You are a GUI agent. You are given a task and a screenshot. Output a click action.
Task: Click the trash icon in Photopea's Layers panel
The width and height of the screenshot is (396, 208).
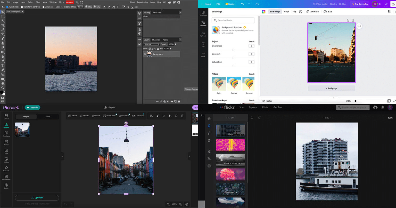click(179, 101)
